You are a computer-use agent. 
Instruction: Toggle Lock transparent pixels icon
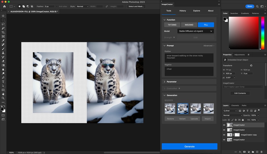coord(229,120)
